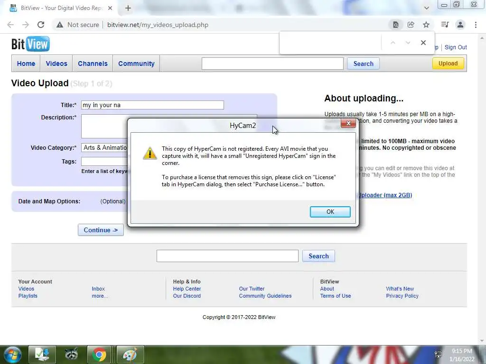The width and height of the screenshot is (486, 364).
Task: Click the network tray icon
Action: pos(438,355)
